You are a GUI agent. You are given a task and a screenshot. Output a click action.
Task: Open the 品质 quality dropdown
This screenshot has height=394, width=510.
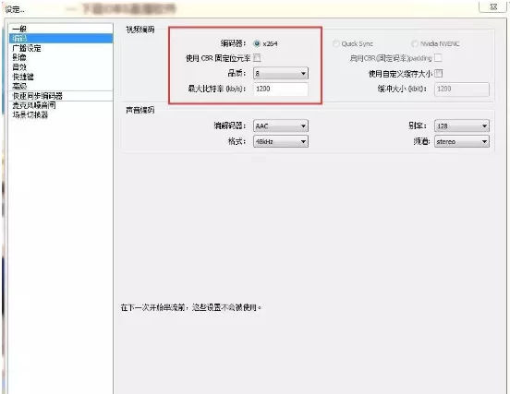pos(281,74)
